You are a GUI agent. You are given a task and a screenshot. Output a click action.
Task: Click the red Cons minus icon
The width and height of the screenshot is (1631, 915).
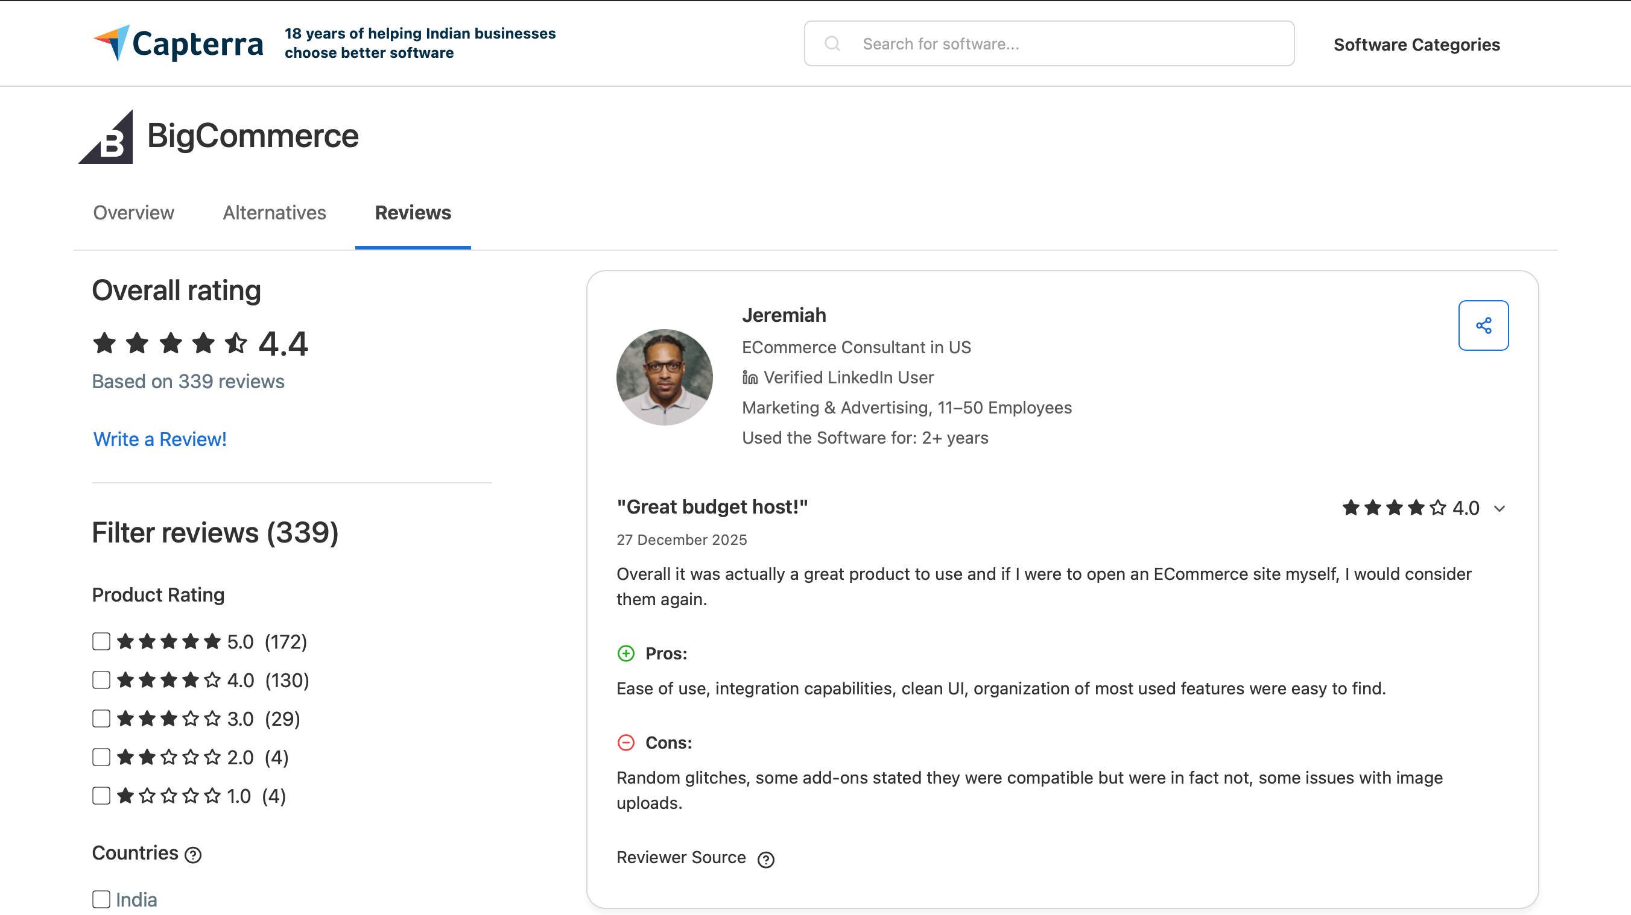click(625, 742)
